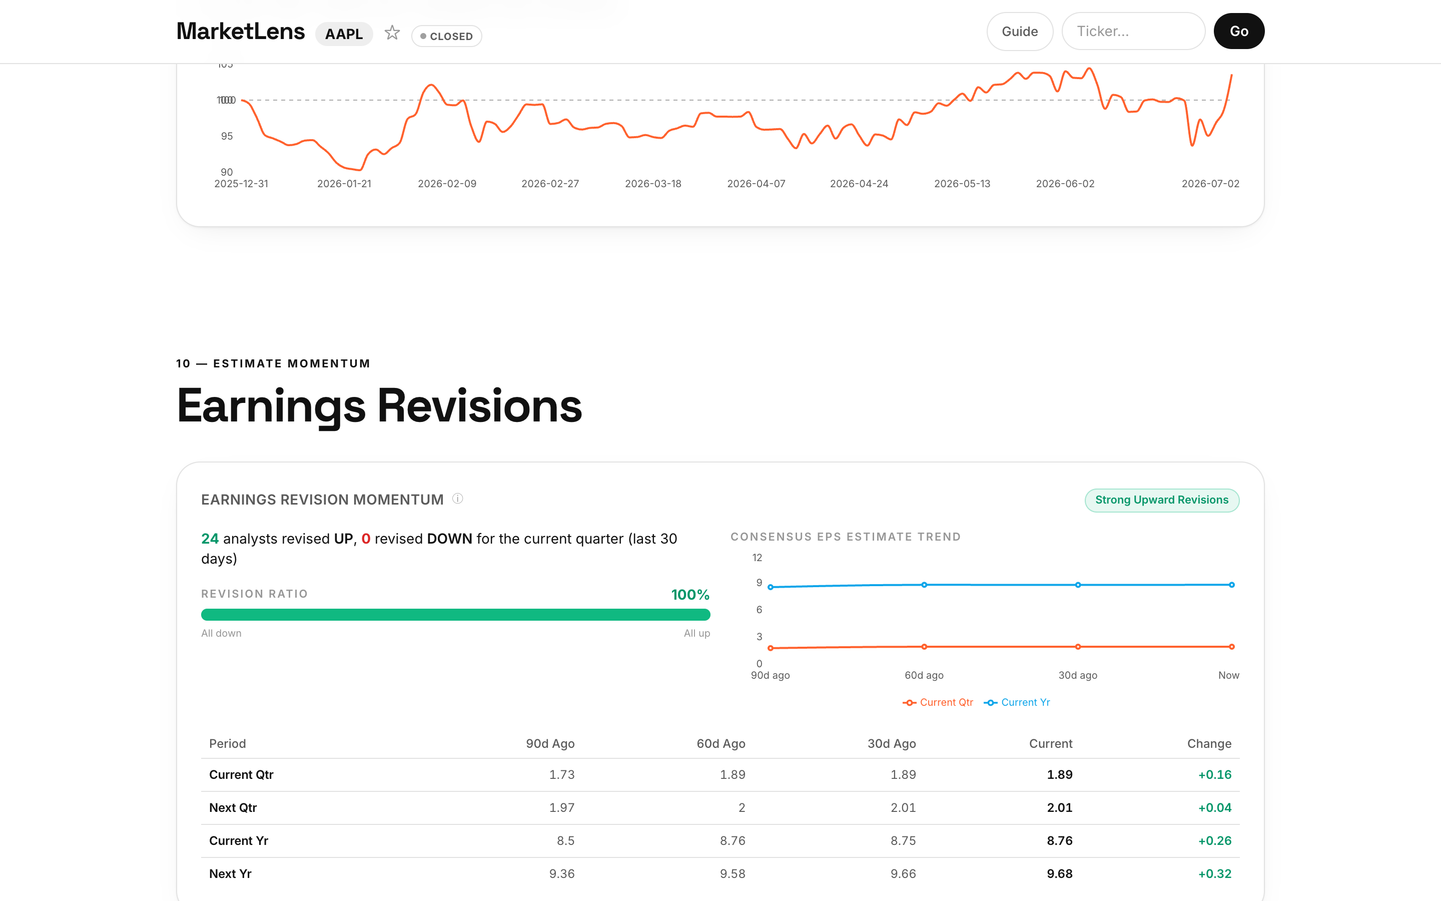Open the Guide button
Viewport: 1441px width, 901px height.
(1019, 32)
